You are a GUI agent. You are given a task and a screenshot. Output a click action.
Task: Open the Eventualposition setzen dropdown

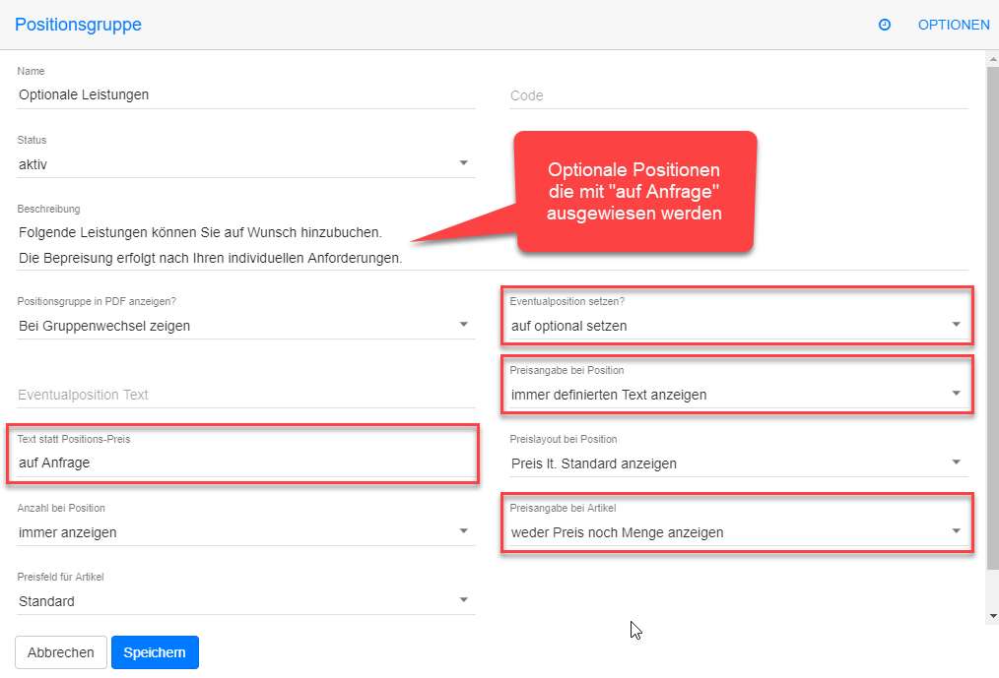(739, 326)
